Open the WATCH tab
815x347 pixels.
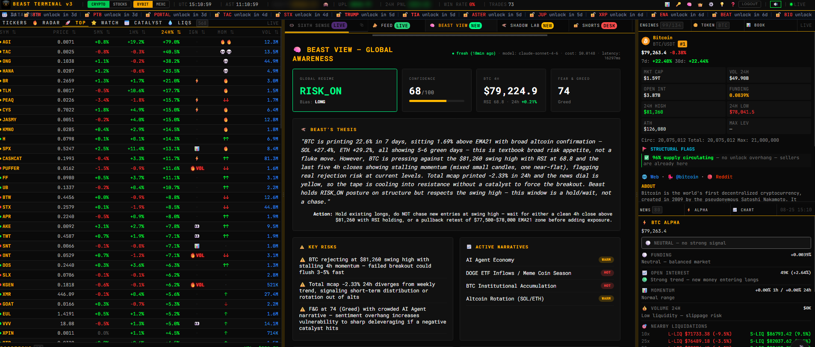105,23
